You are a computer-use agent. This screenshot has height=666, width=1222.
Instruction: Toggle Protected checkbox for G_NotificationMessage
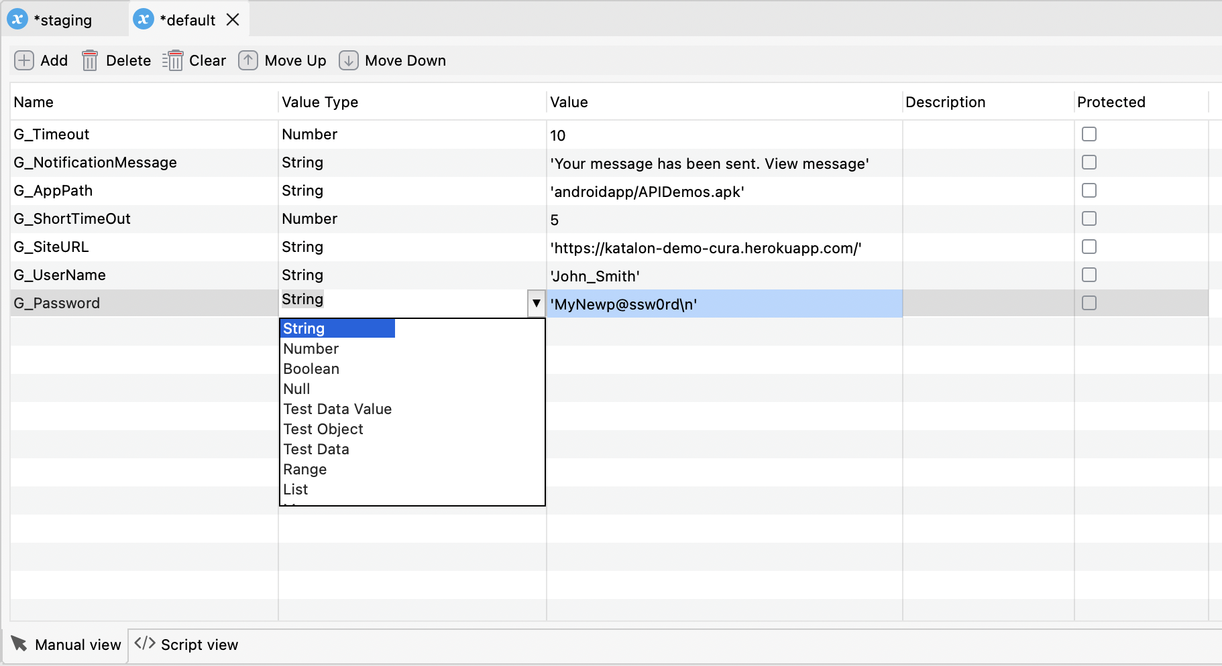point(1089,162)
